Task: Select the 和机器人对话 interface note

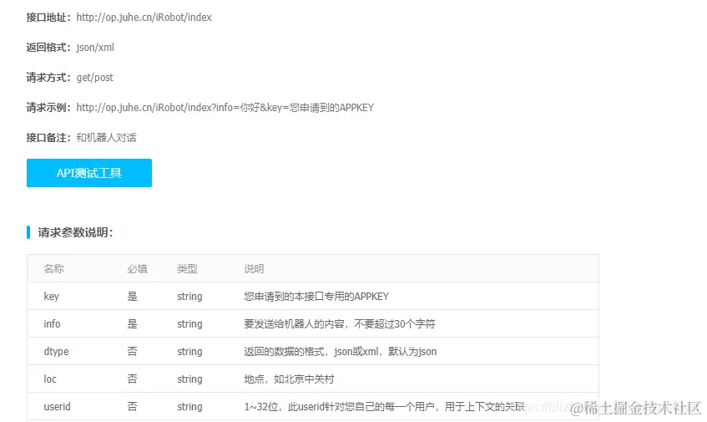Action: 106,138
